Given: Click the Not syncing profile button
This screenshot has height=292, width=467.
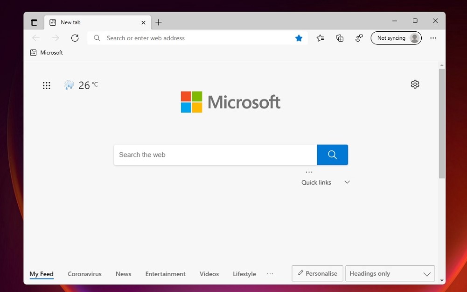Looking at the screenshot, I should (x=396, y=38).
